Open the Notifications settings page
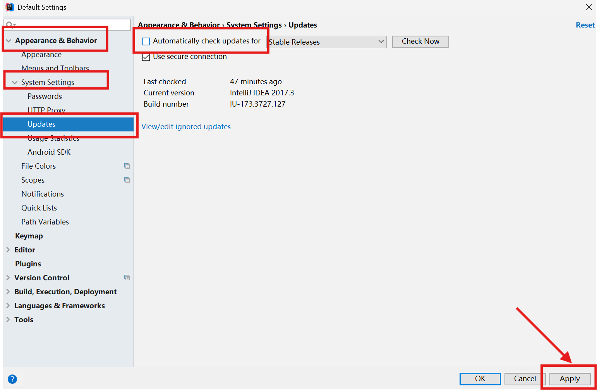This screenshot has width=597, height=390. [43, 194]
